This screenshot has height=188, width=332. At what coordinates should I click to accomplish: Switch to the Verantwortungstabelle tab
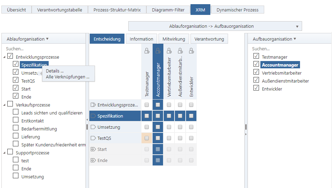(x=59, y=10)
